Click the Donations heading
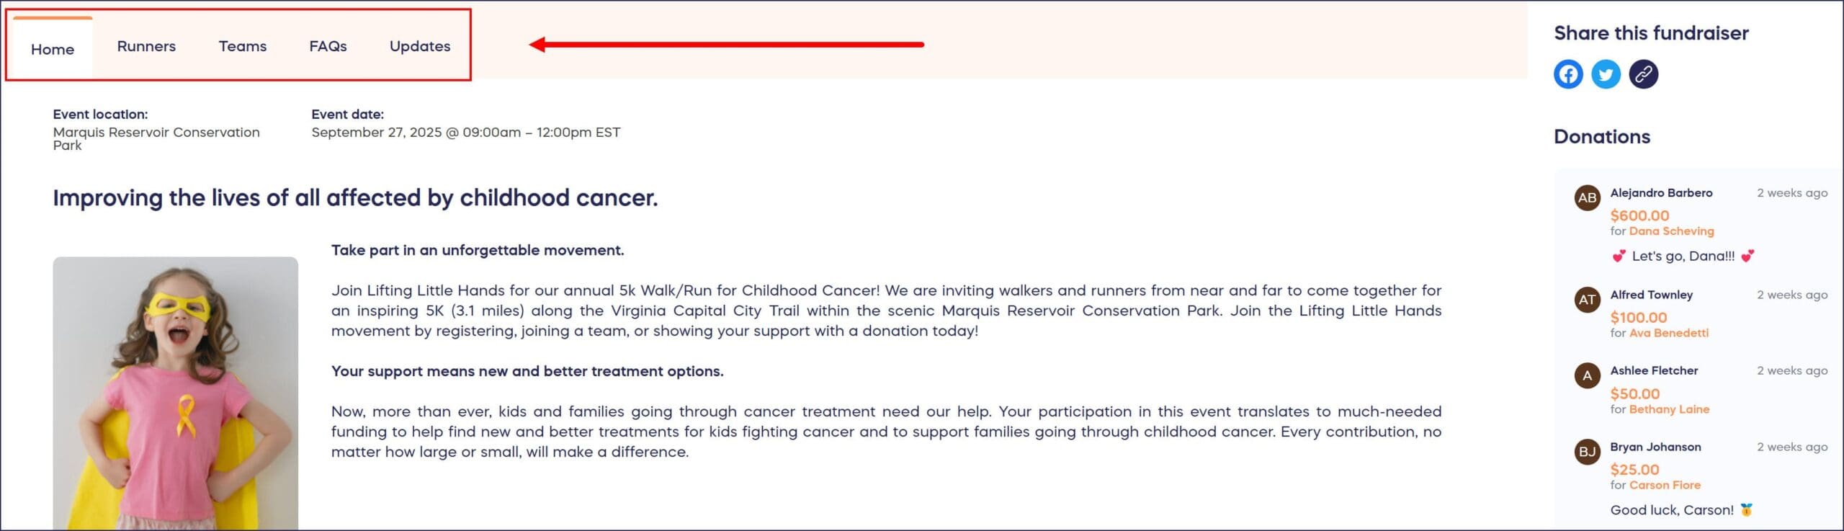 (x=1601, y=137)
